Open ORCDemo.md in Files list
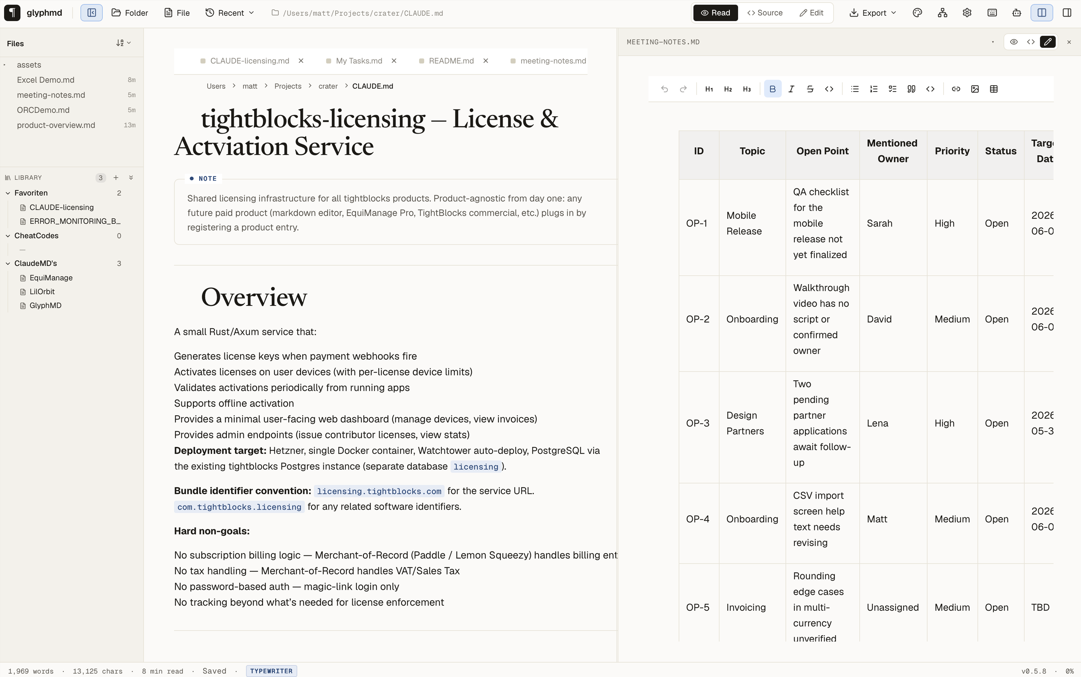This screenshot has width=1081, height=677. pos(72,110)
